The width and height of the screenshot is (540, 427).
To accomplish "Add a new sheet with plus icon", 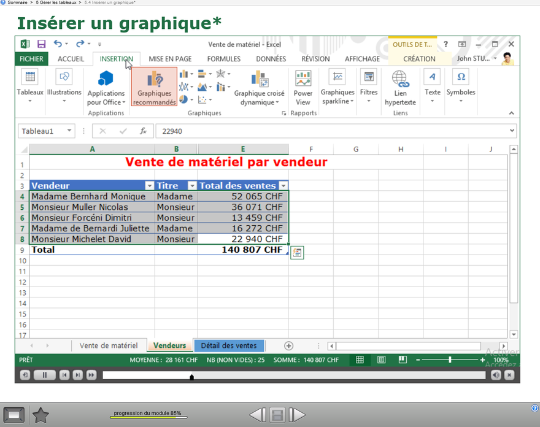I will pos(288,346).
